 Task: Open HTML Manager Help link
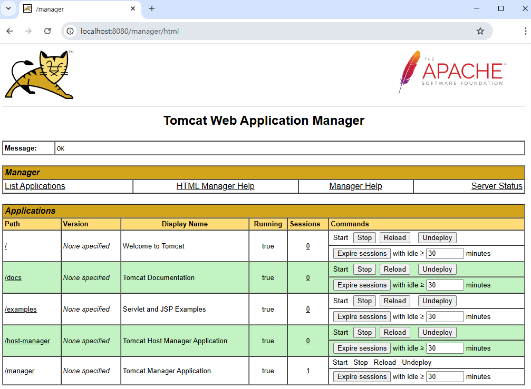[215, 186]
